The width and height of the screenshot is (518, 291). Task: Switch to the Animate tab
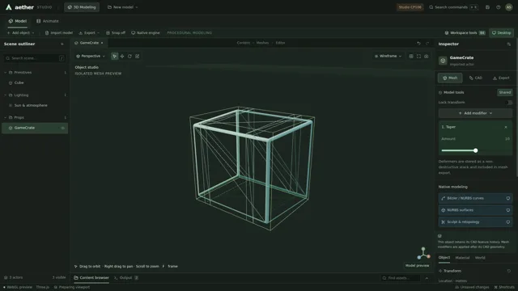(48, 21)
